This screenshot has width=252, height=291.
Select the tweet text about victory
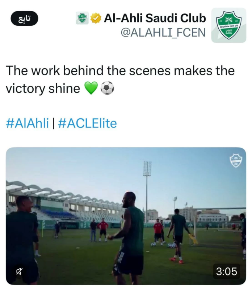point(120,79)
